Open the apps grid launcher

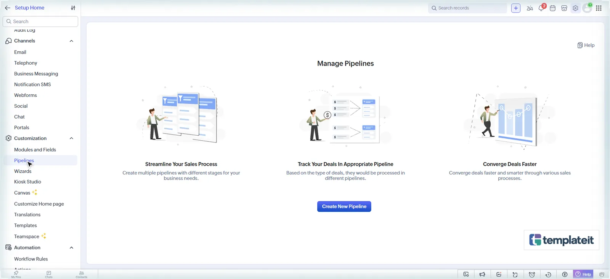[599, 8]
